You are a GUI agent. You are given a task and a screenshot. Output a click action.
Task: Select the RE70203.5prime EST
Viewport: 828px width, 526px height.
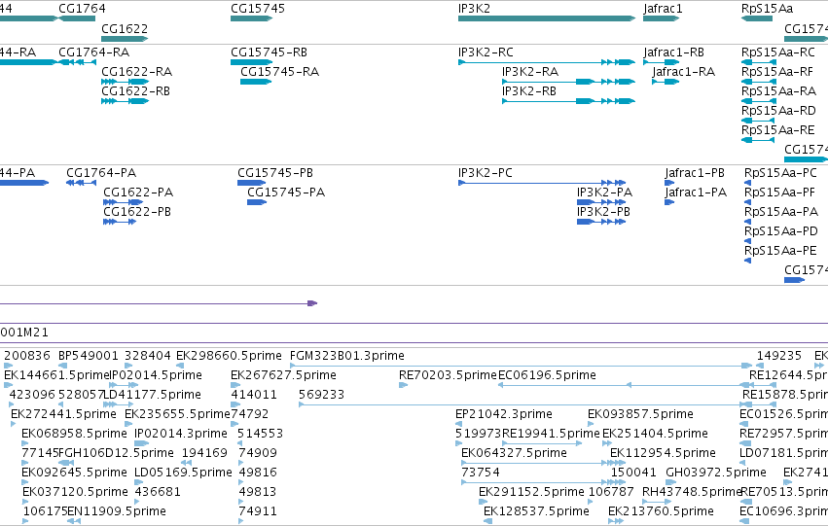tap(403, 385)
